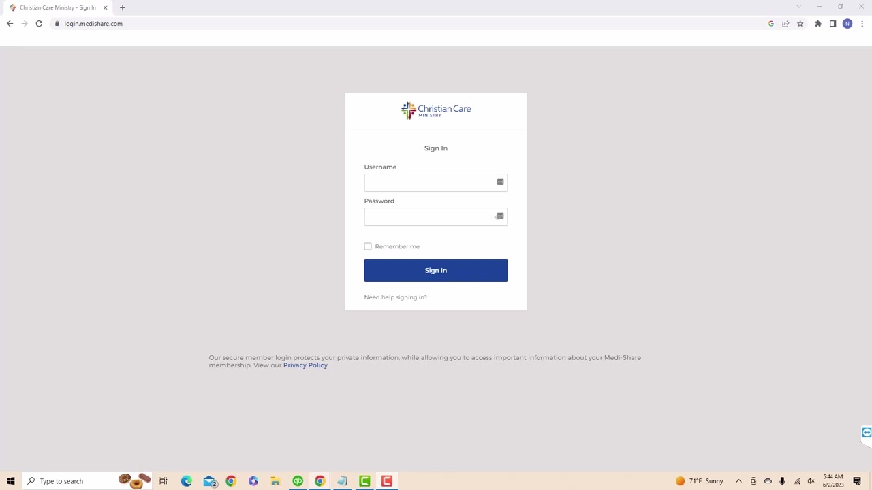Tick the Remember me checkbox
872x490 pixels.
(x=368, y=246)
